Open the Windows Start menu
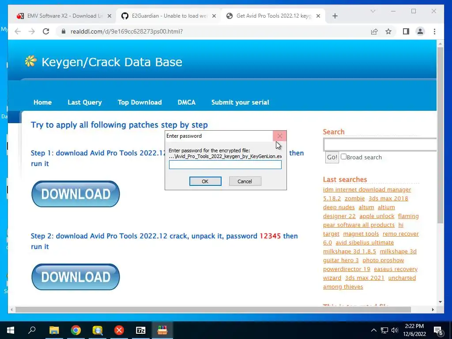 coord(11,330)
